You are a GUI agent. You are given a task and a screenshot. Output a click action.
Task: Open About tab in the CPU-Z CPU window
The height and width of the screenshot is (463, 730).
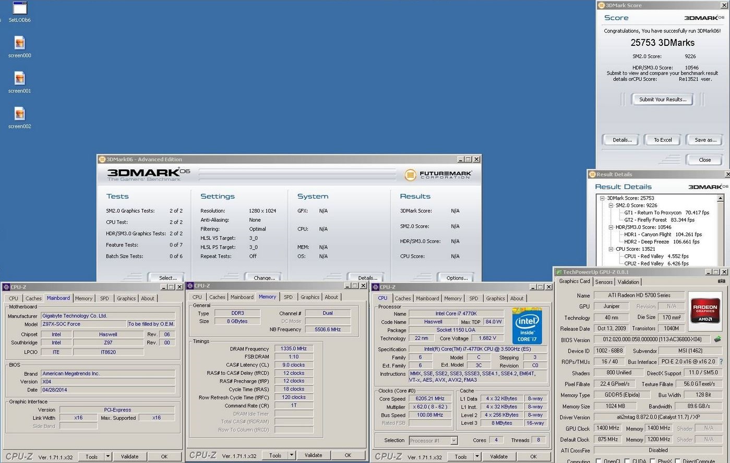coord(517,298)
